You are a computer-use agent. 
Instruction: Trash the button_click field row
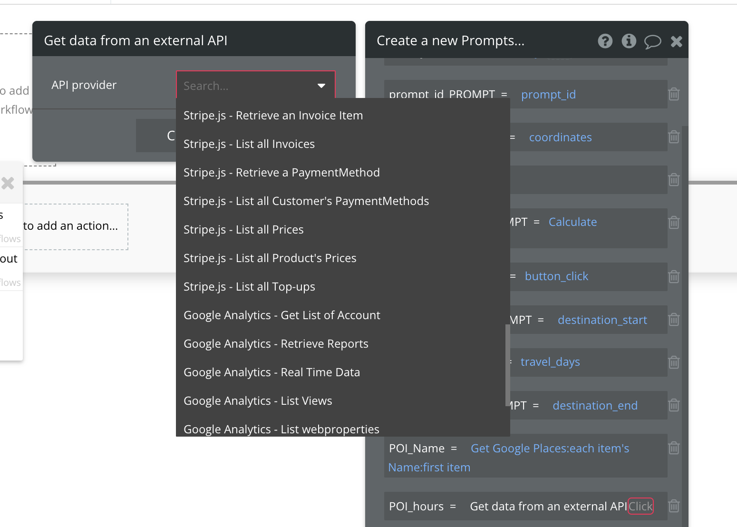674,276
